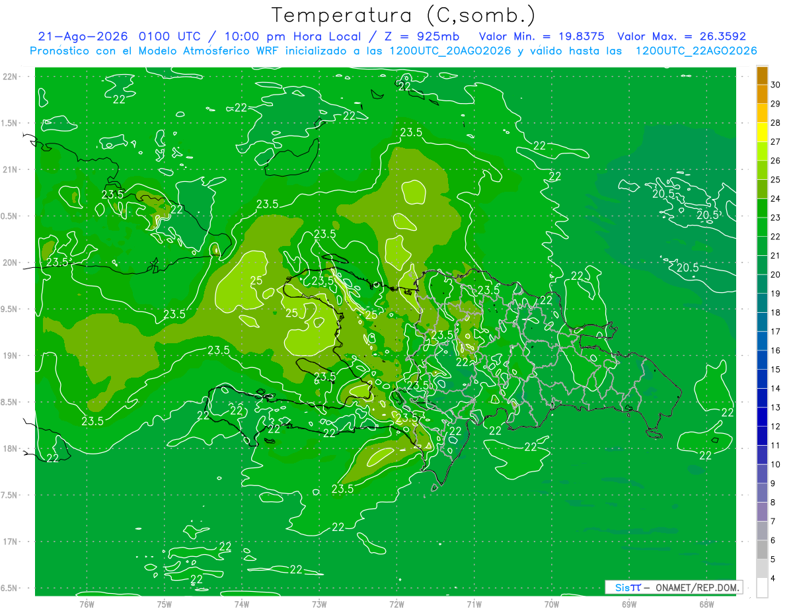Viewport: 793px width, 613px height.
Task: Click legend value '28' on color bar
Action: point(775,122)
